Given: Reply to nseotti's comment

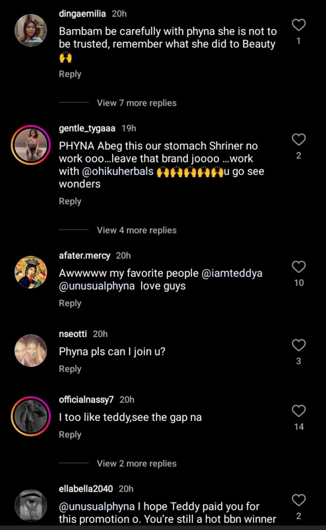Looking at the screenshot, I should pos(70,369).
